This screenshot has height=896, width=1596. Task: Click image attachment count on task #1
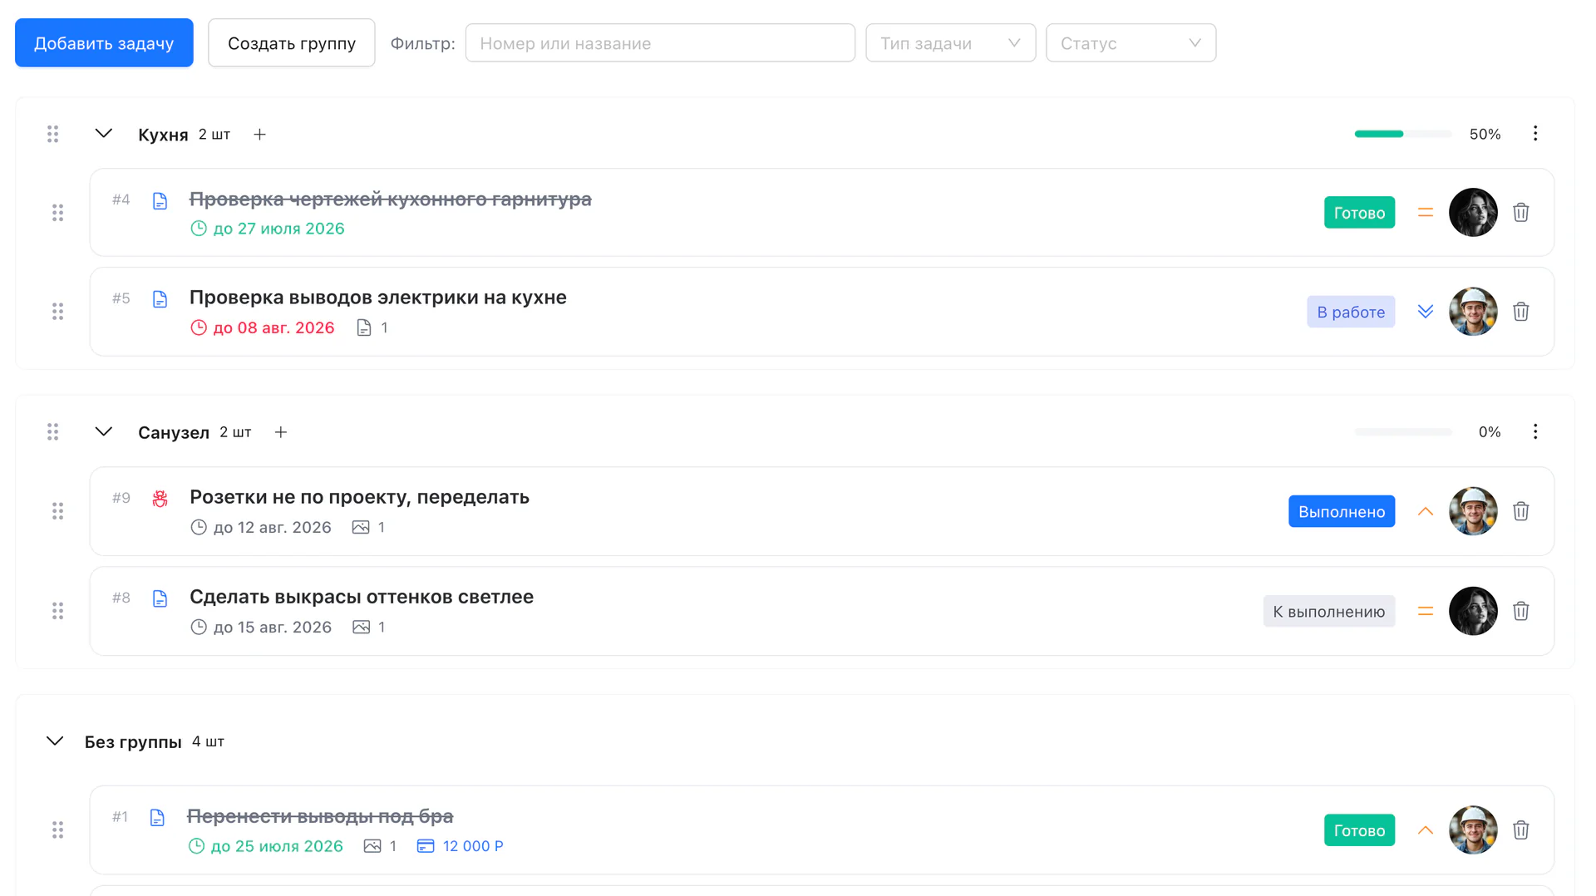point(380,846)
